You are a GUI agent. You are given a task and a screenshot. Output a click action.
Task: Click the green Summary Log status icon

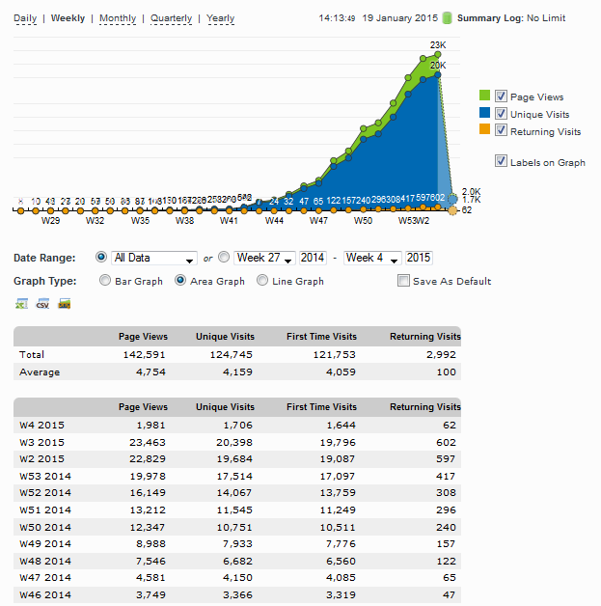[447, 17]
